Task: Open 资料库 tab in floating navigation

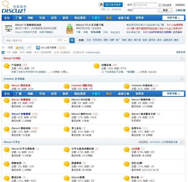Action: pos(139,94)
